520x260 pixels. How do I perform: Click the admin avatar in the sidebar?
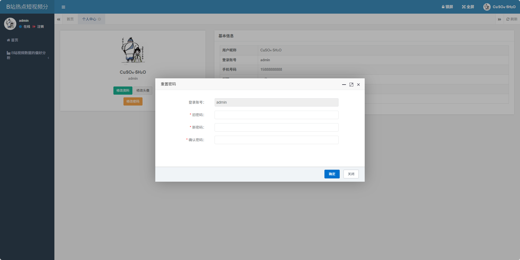(10, 24)
